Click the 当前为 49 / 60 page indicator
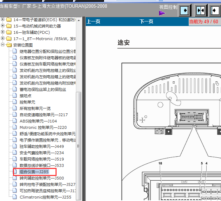Viewport: 221px width, 201px height. pos(203,21)
